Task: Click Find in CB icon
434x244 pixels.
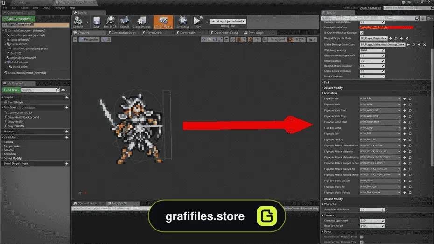Action: coord(110,22)
